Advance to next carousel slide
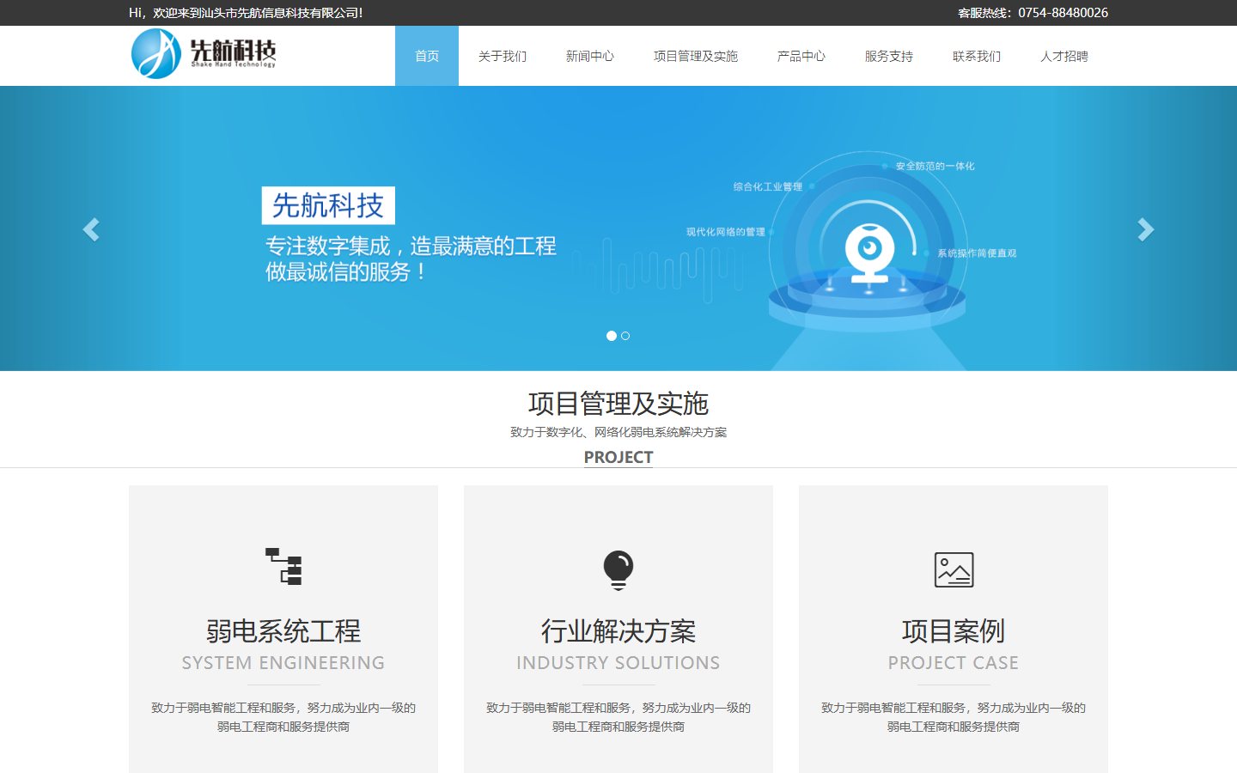 click(1145, 229)
